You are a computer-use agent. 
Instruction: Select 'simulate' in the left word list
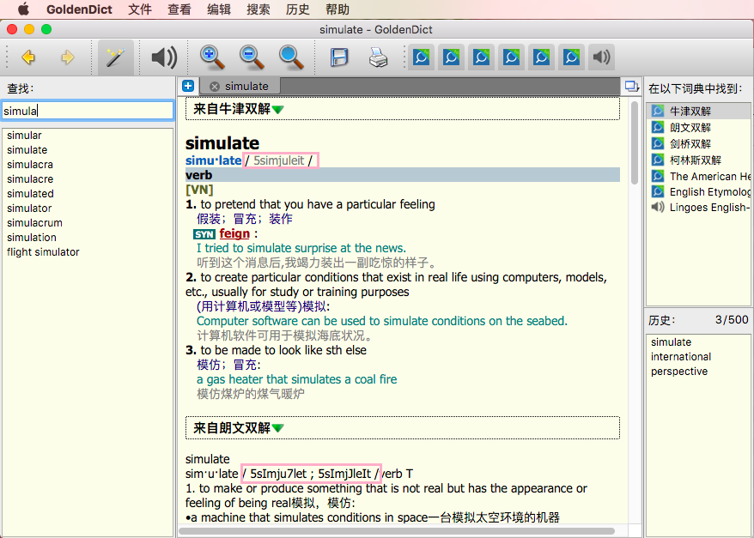click(x=27, y=150)
